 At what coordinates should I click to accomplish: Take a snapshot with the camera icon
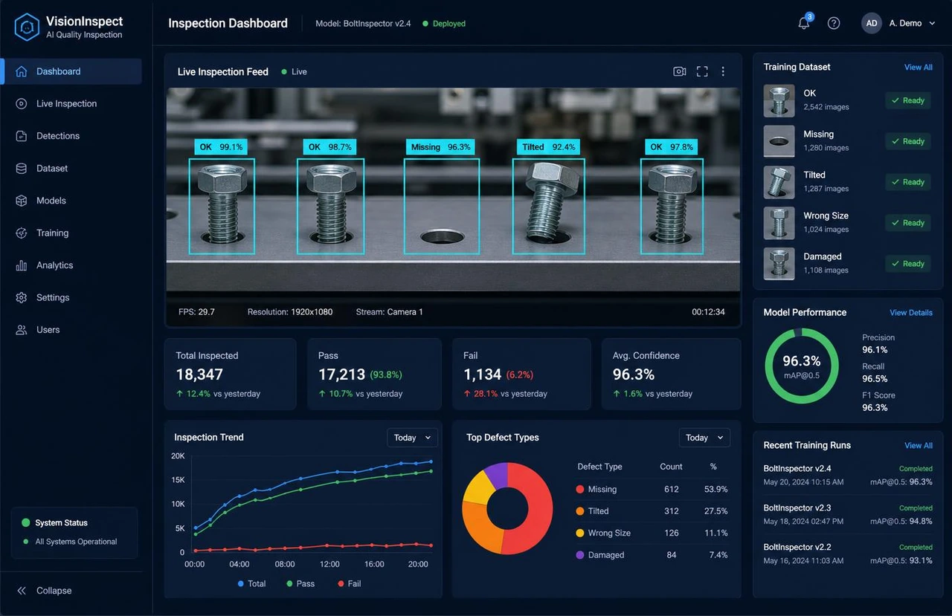point(679,71)
